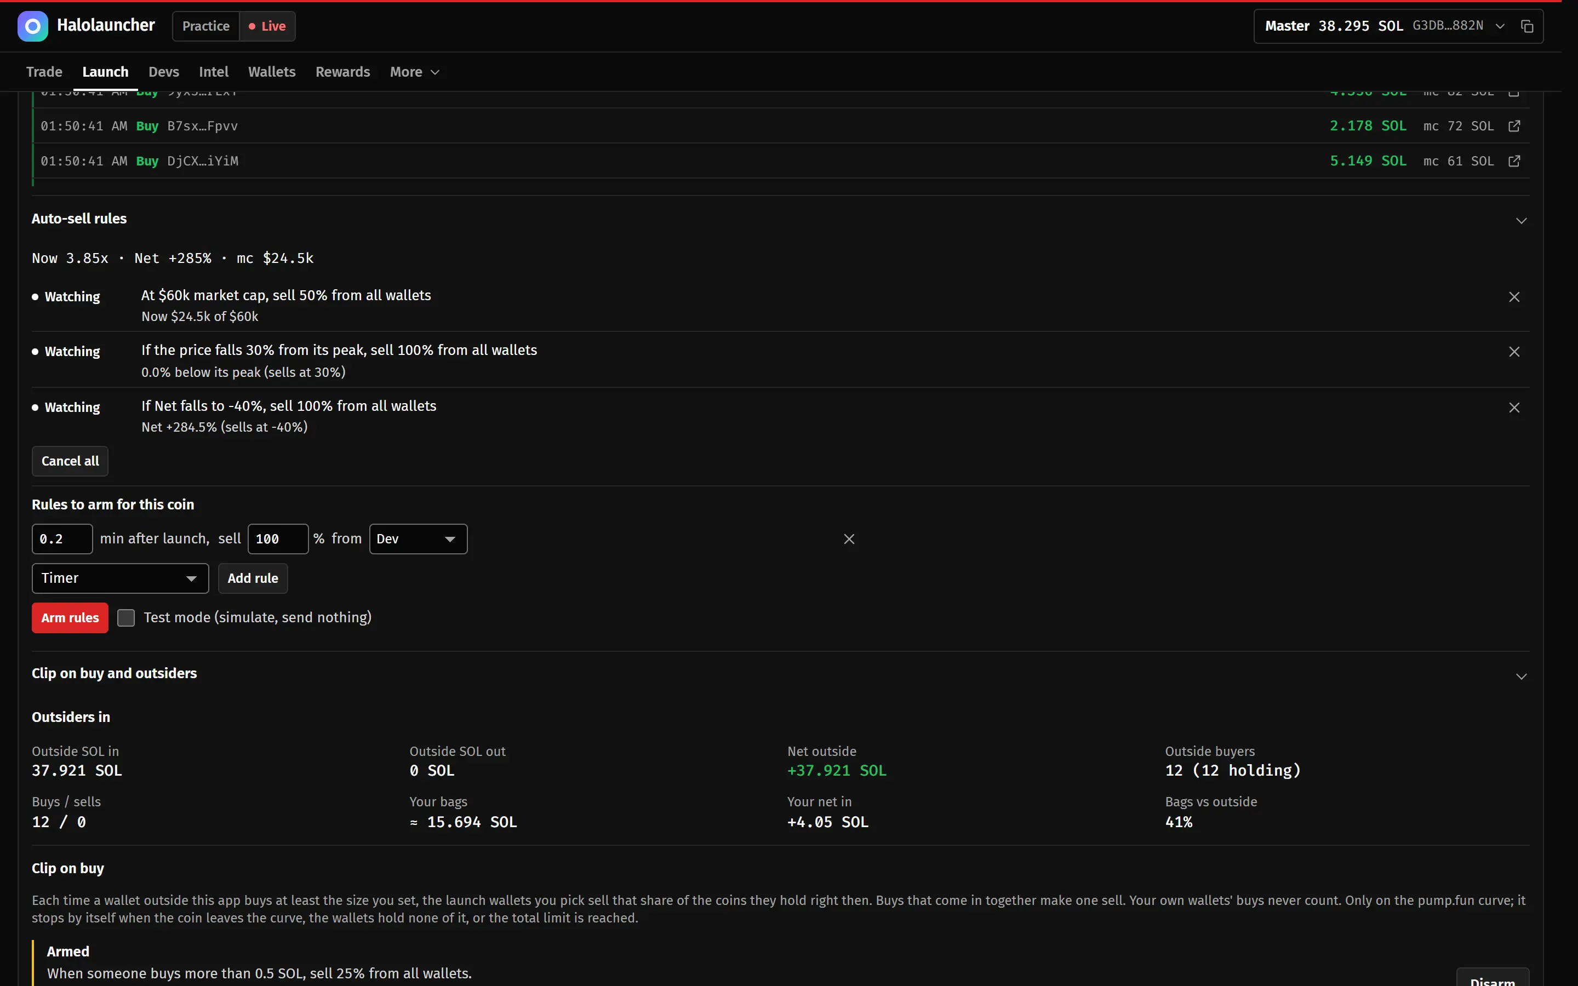The width and height of the screenshot is (1578, 986).
Task: Click the red Arm rules button
Action: pos(70,617)
